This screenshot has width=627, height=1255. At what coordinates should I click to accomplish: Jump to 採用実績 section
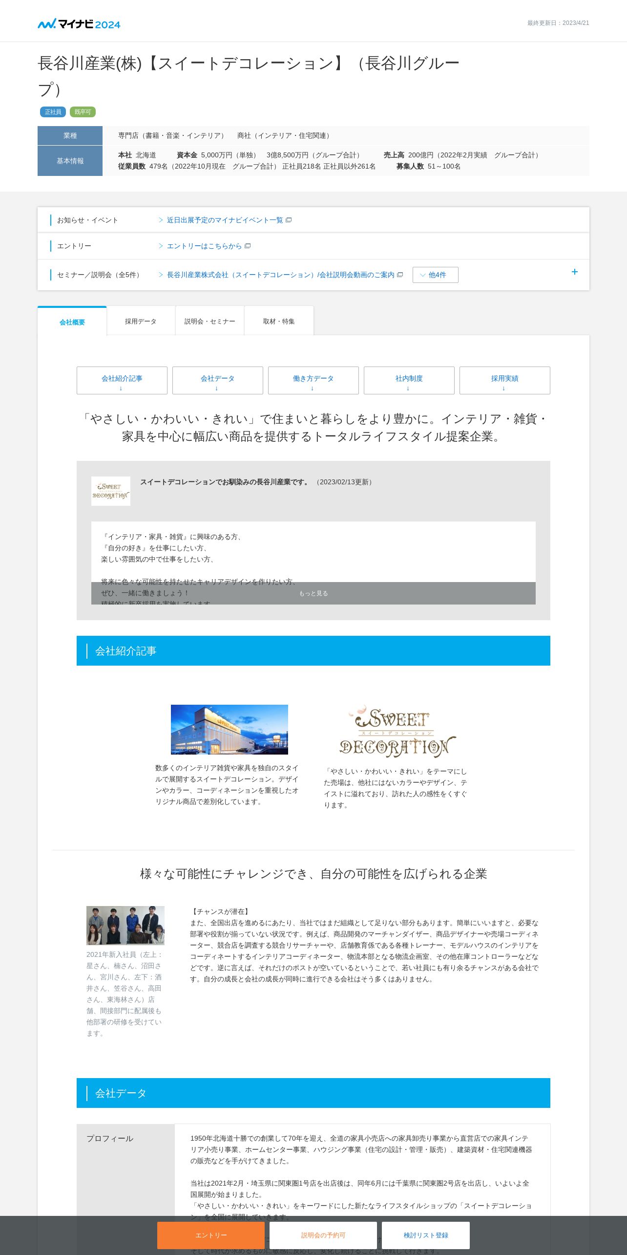click(x=504, y=380)
